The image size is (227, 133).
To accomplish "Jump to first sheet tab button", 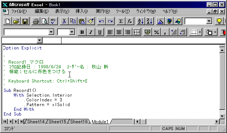I will tap(5, 122).
